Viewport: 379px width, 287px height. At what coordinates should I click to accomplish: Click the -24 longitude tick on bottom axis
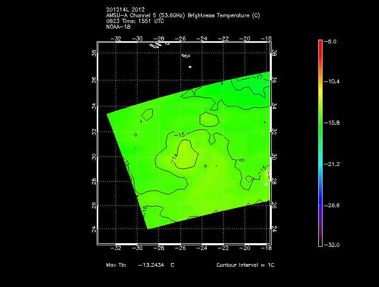click(202, 249)
